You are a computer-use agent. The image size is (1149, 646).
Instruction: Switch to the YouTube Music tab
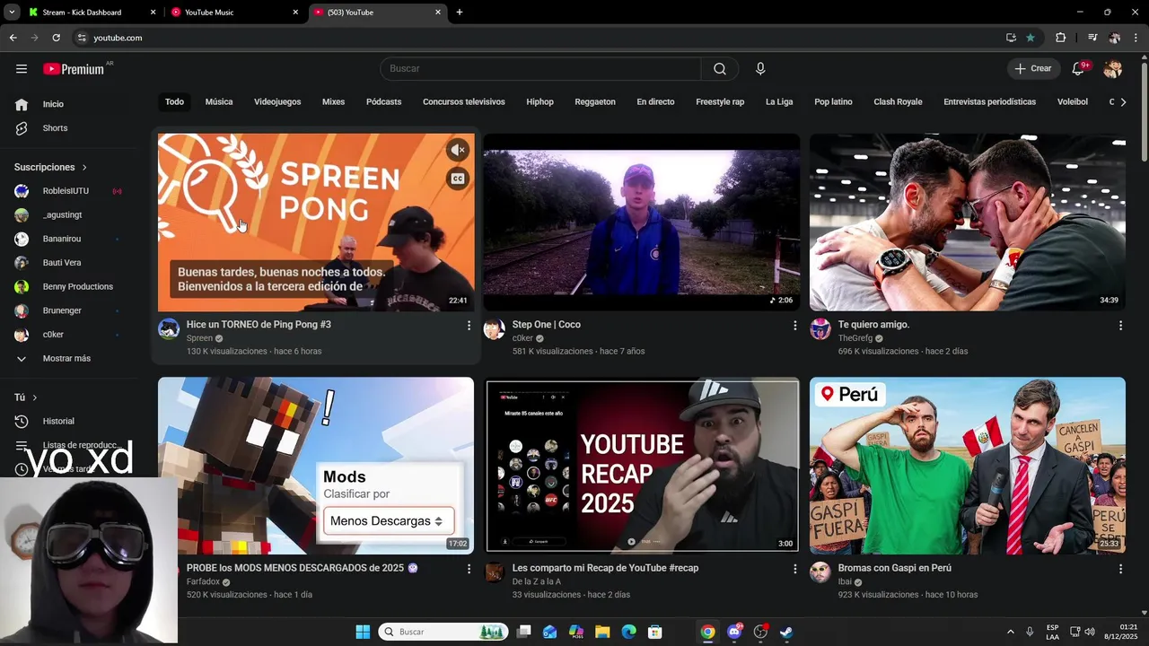pos(233,13)
